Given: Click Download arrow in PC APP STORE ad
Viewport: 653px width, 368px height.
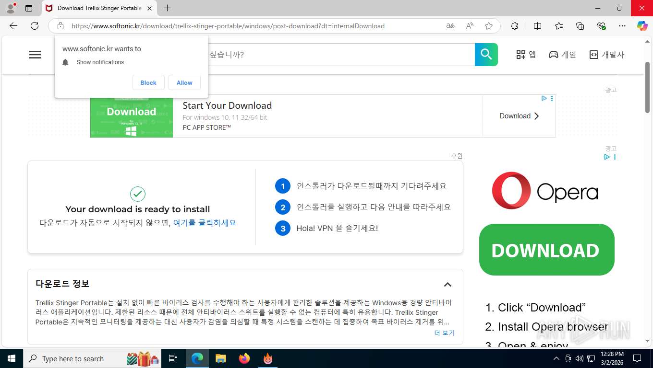Looking at the screenshot, I should 519,116.
